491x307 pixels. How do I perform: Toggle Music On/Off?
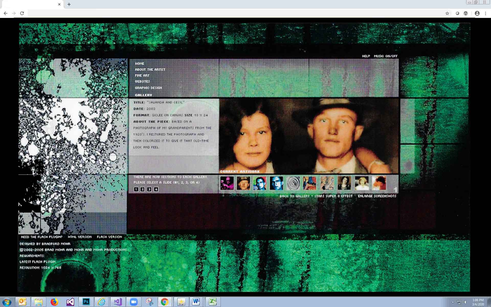386,56
